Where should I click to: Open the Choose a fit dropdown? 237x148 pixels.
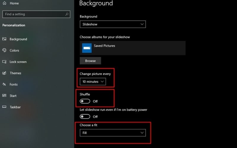[113, 133]
